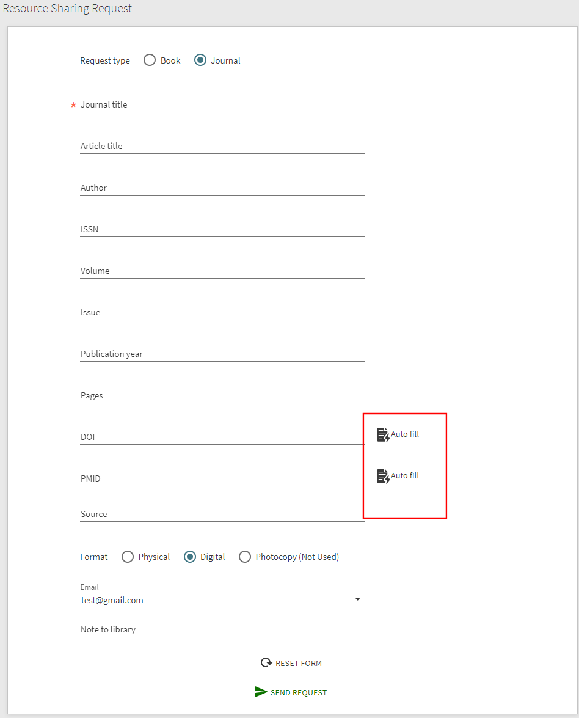This screenshot has width=579, height=718.
Task: Click the Auto fill icon next to DOI
Action: click(384, 434)
